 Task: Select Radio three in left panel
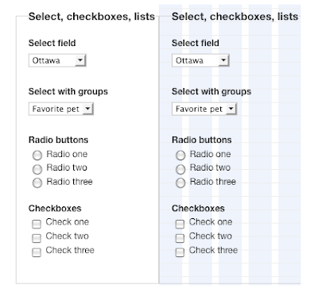[37, 183]
